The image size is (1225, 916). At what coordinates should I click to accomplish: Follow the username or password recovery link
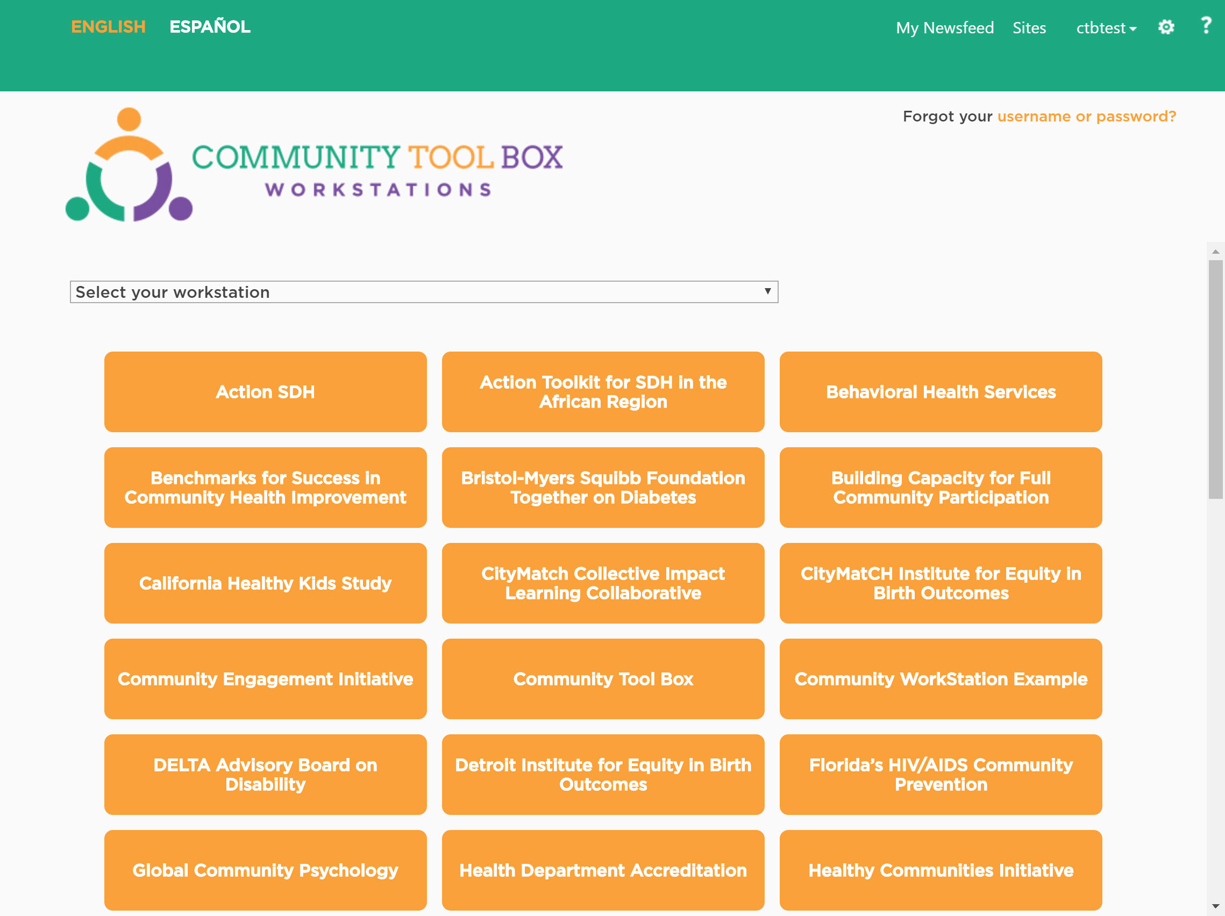click(x=1087, y=116)
